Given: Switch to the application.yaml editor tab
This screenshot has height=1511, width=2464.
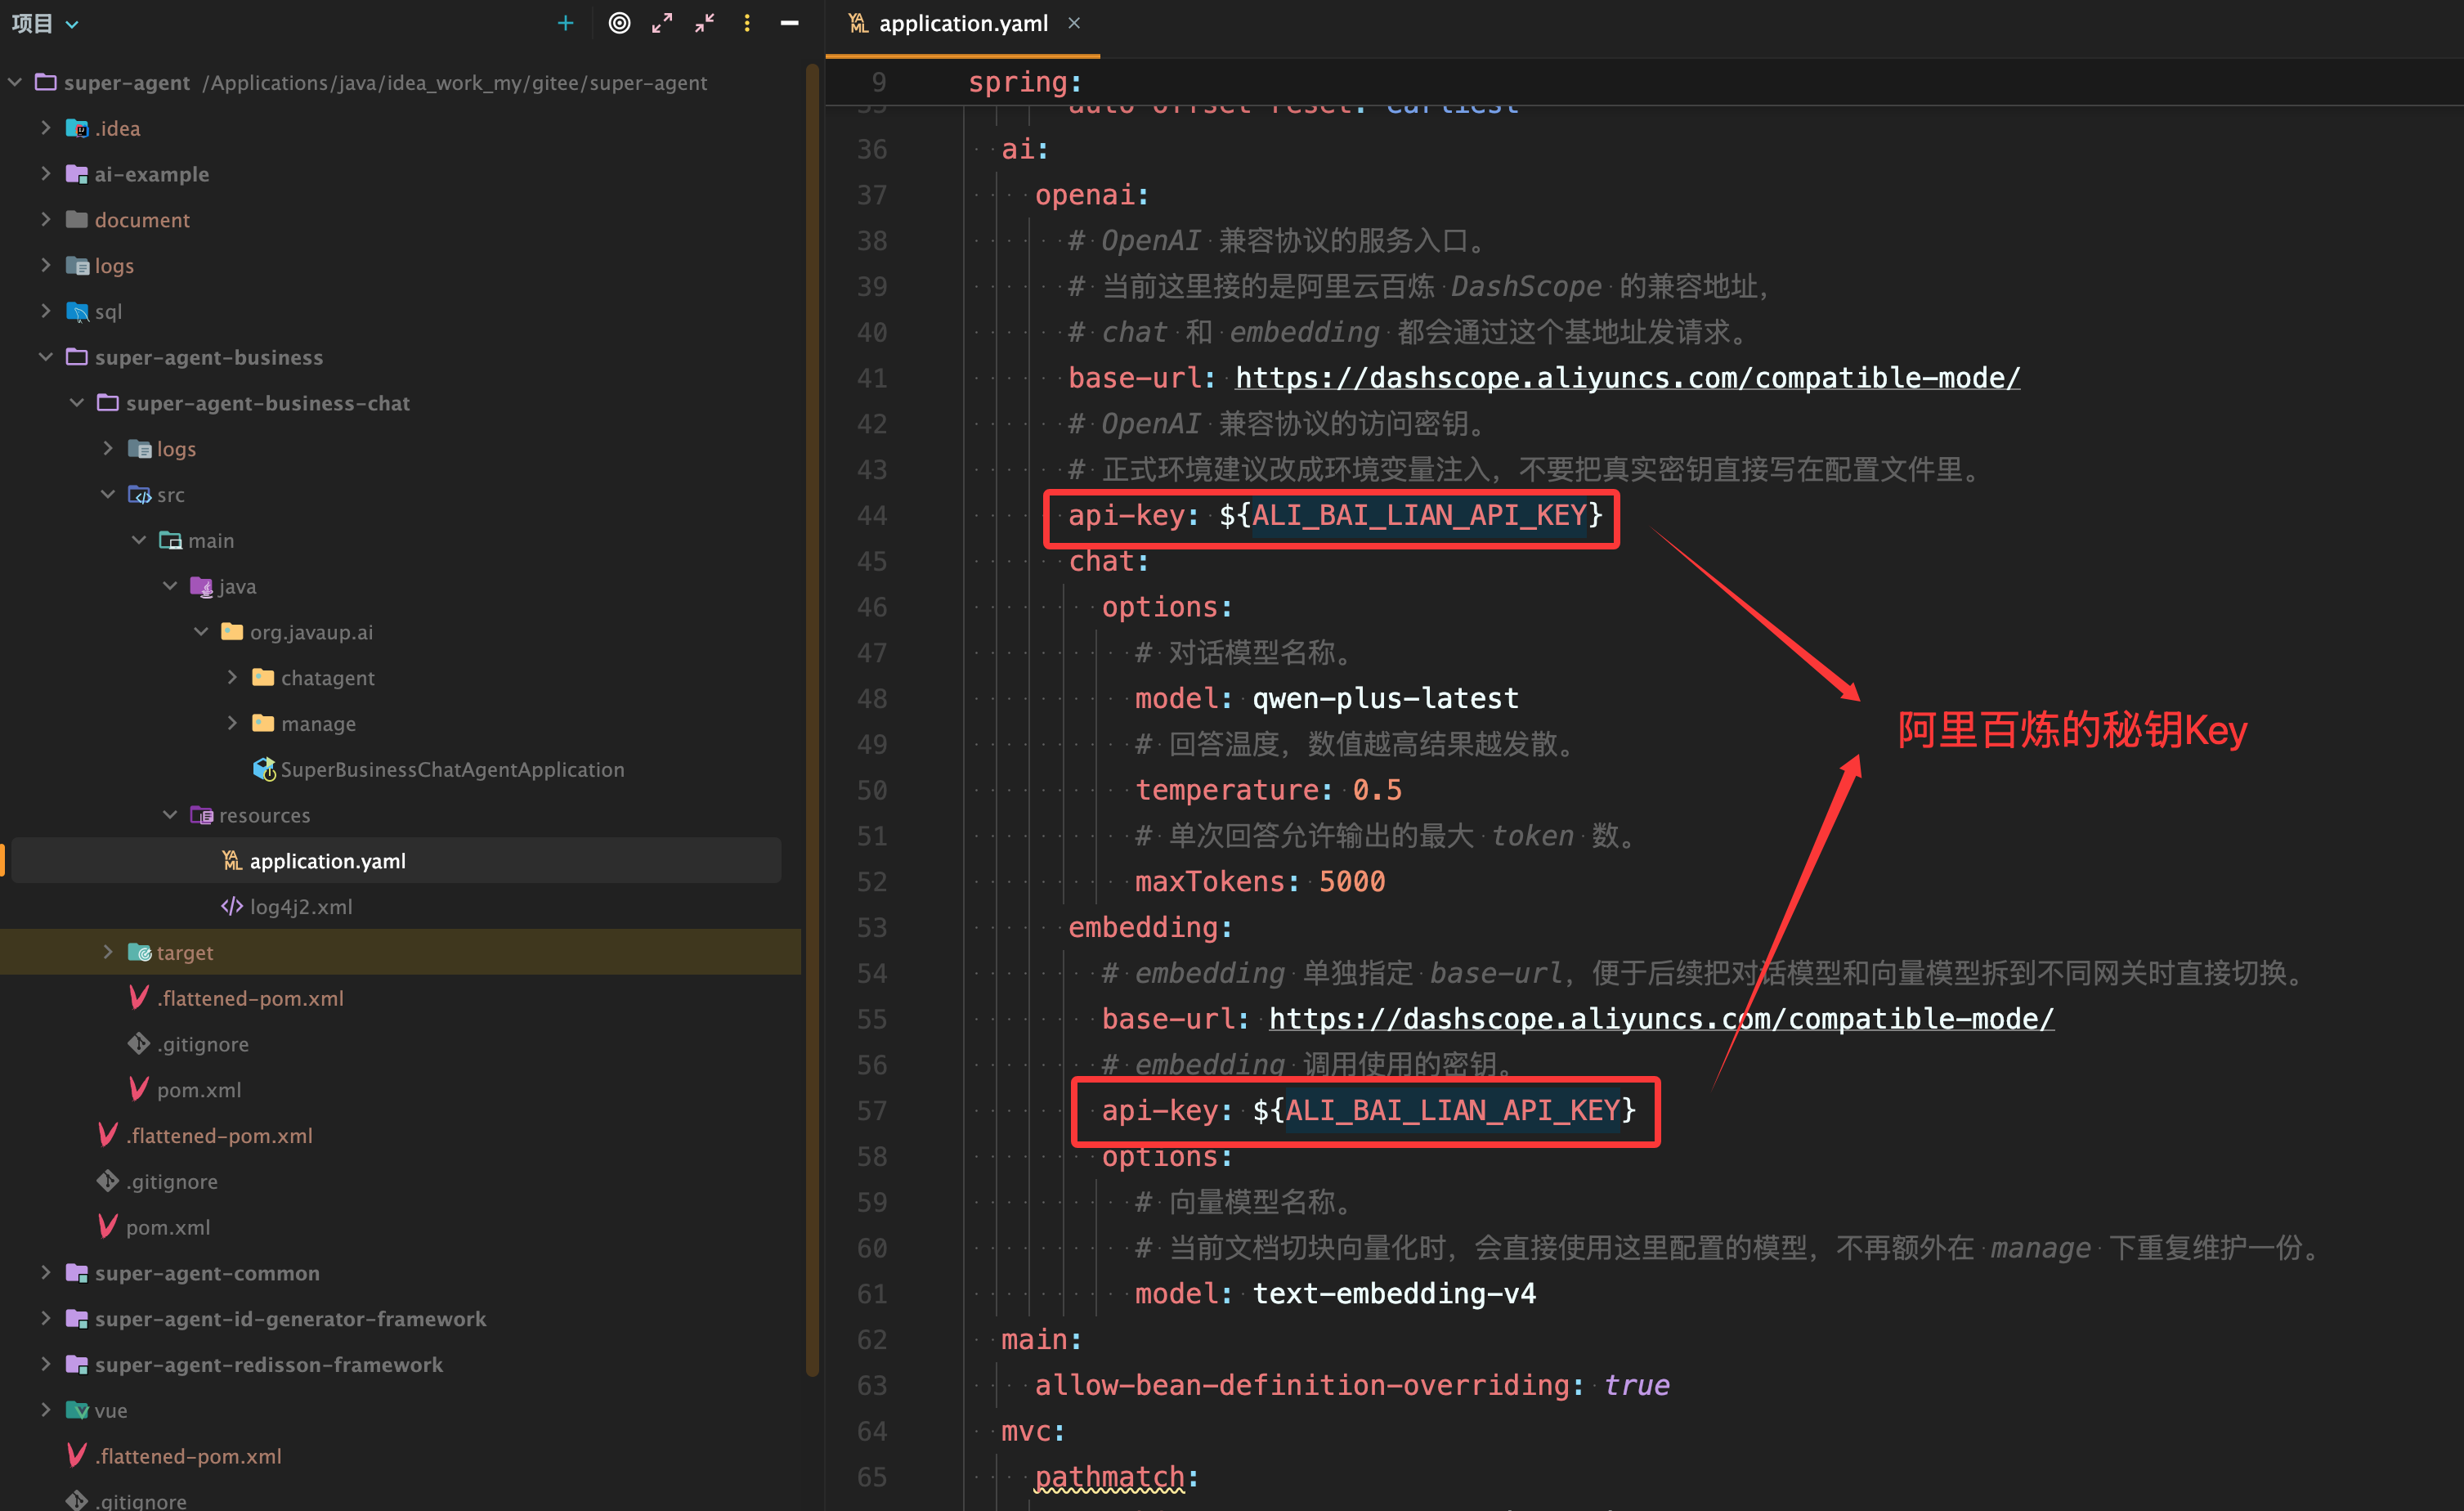Looking at the screenshot, I should point(962,23).
